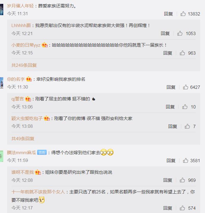Like the qj誓言 reply with 10 likes

[185, 107]
